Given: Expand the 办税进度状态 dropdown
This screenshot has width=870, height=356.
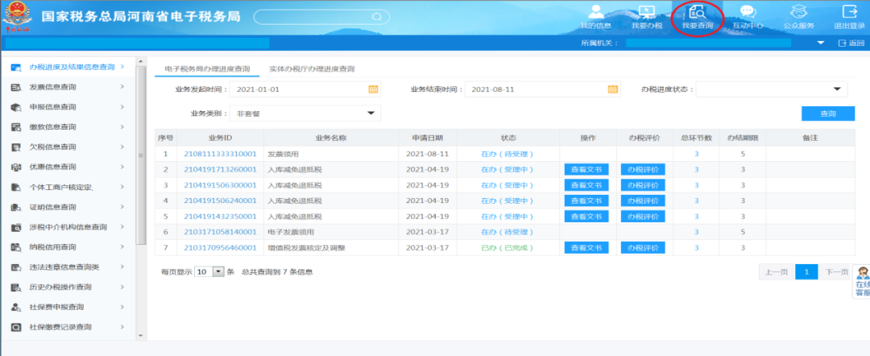Looking at the screenshot, I should [x=838, y=89].
